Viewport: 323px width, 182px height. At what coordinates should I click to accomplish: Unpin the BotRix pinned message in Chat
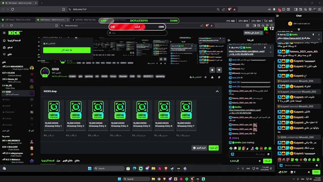click(313, 34)
